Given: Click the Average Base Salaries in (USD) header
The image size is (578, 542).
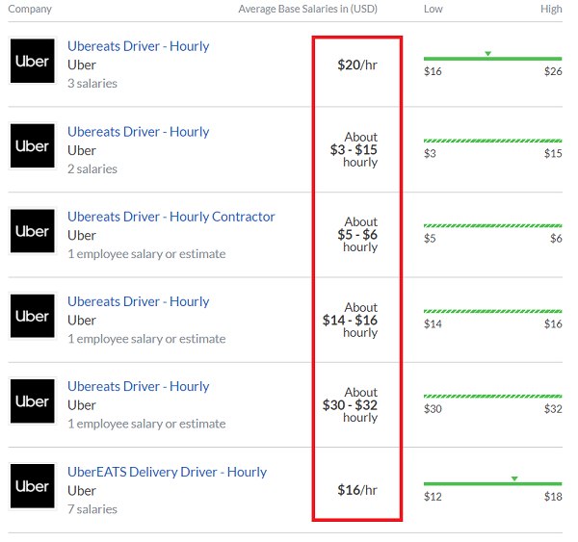Looking at the screenshot, I should pos(308,9).
